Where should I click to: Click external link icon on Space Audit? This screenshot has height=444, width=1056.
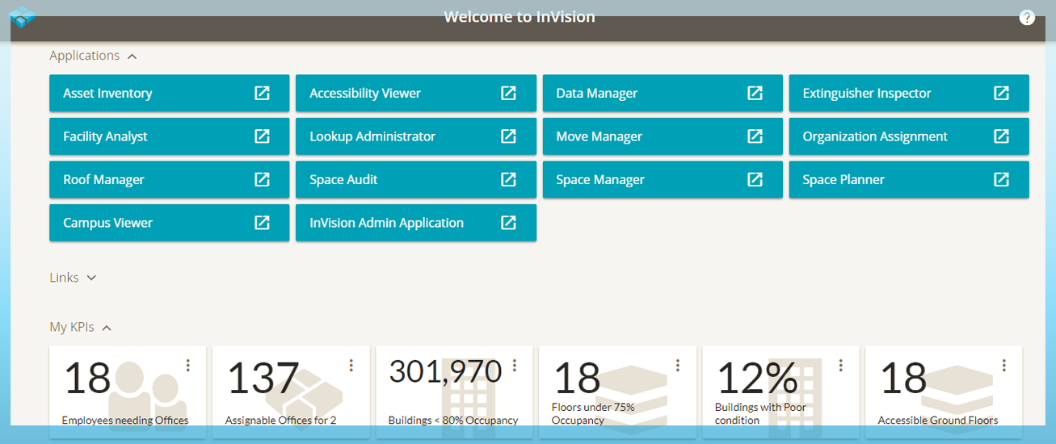pos(508,179)
